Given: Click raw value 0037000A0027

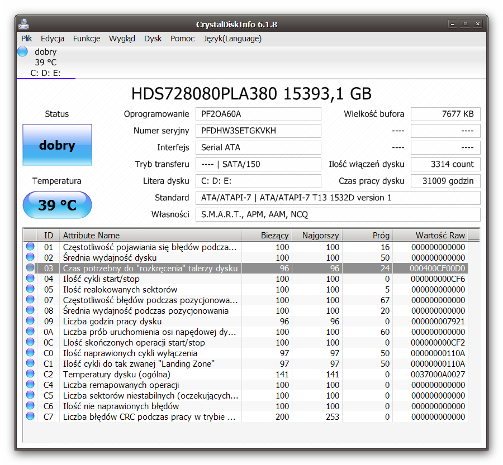Looking at the screenshot, I should pyautogui.click(x=438, y=375).
